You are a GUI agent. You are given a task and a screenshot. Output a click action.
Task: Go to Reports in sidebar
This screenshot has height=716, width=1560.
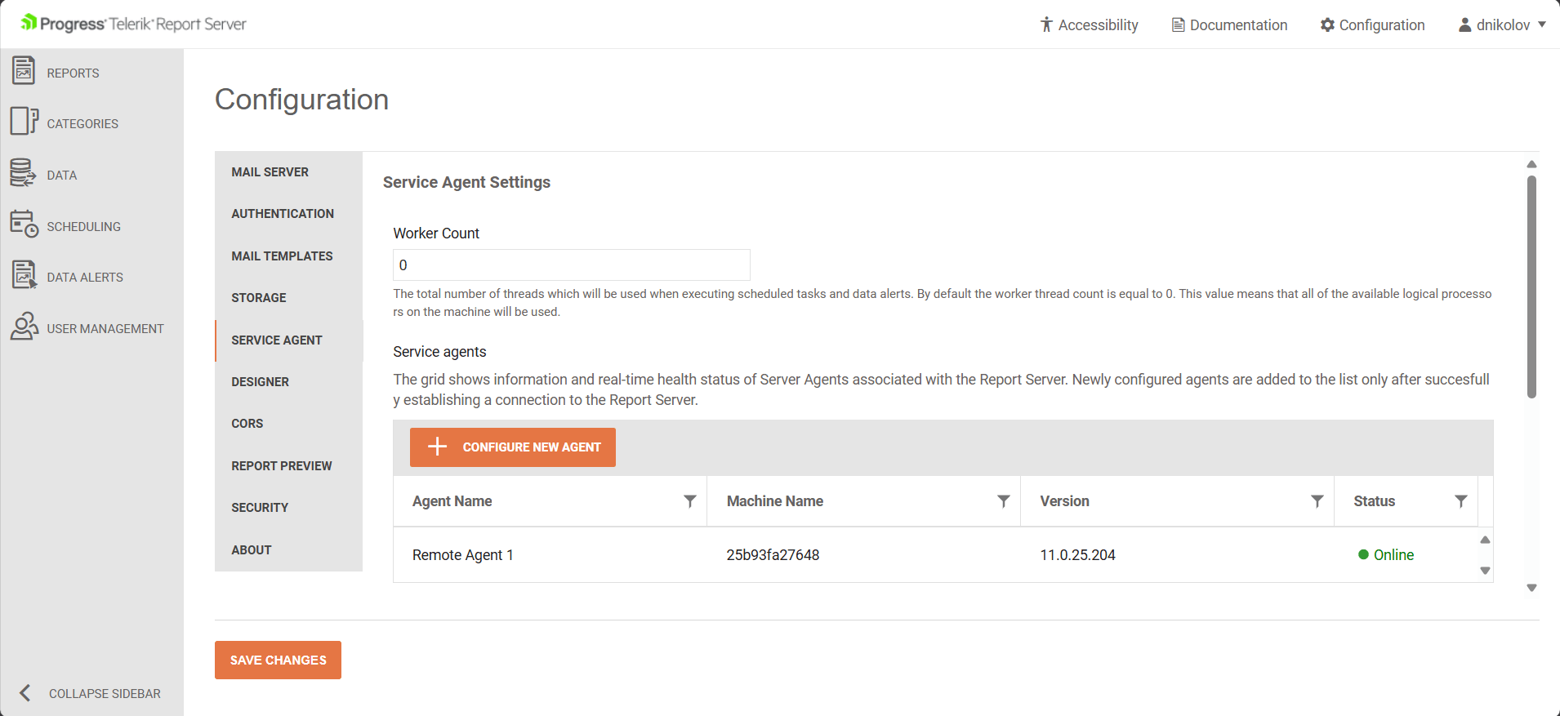coord(73,73)
